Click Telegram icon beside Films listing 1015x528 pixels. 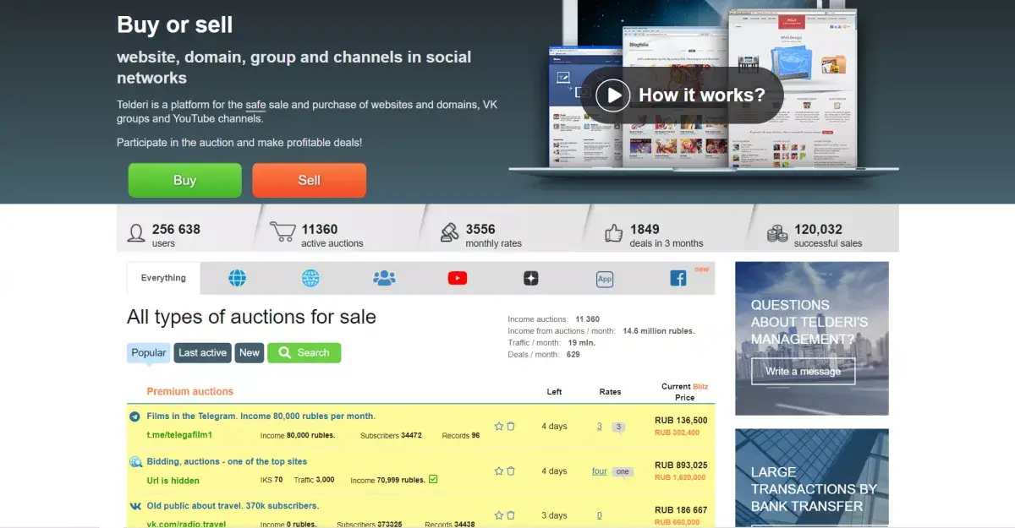[x=134, y=416]
